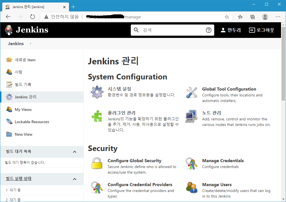Viewport: 286px width, 202px height.
Task: Click the Jenkins breadcrumb link
Action: (x=16, y=43)
